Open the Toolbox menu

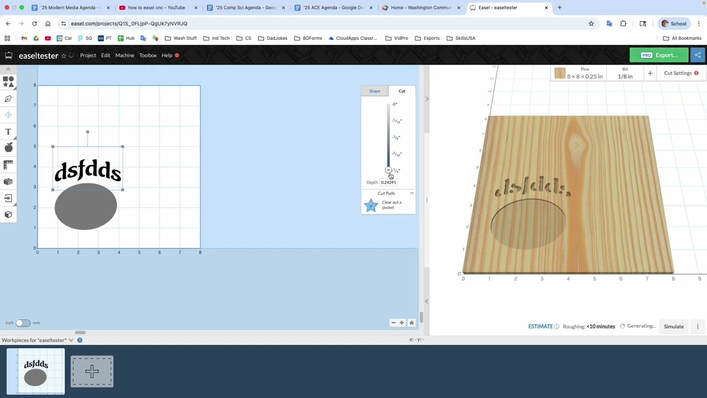coord(148,55)
